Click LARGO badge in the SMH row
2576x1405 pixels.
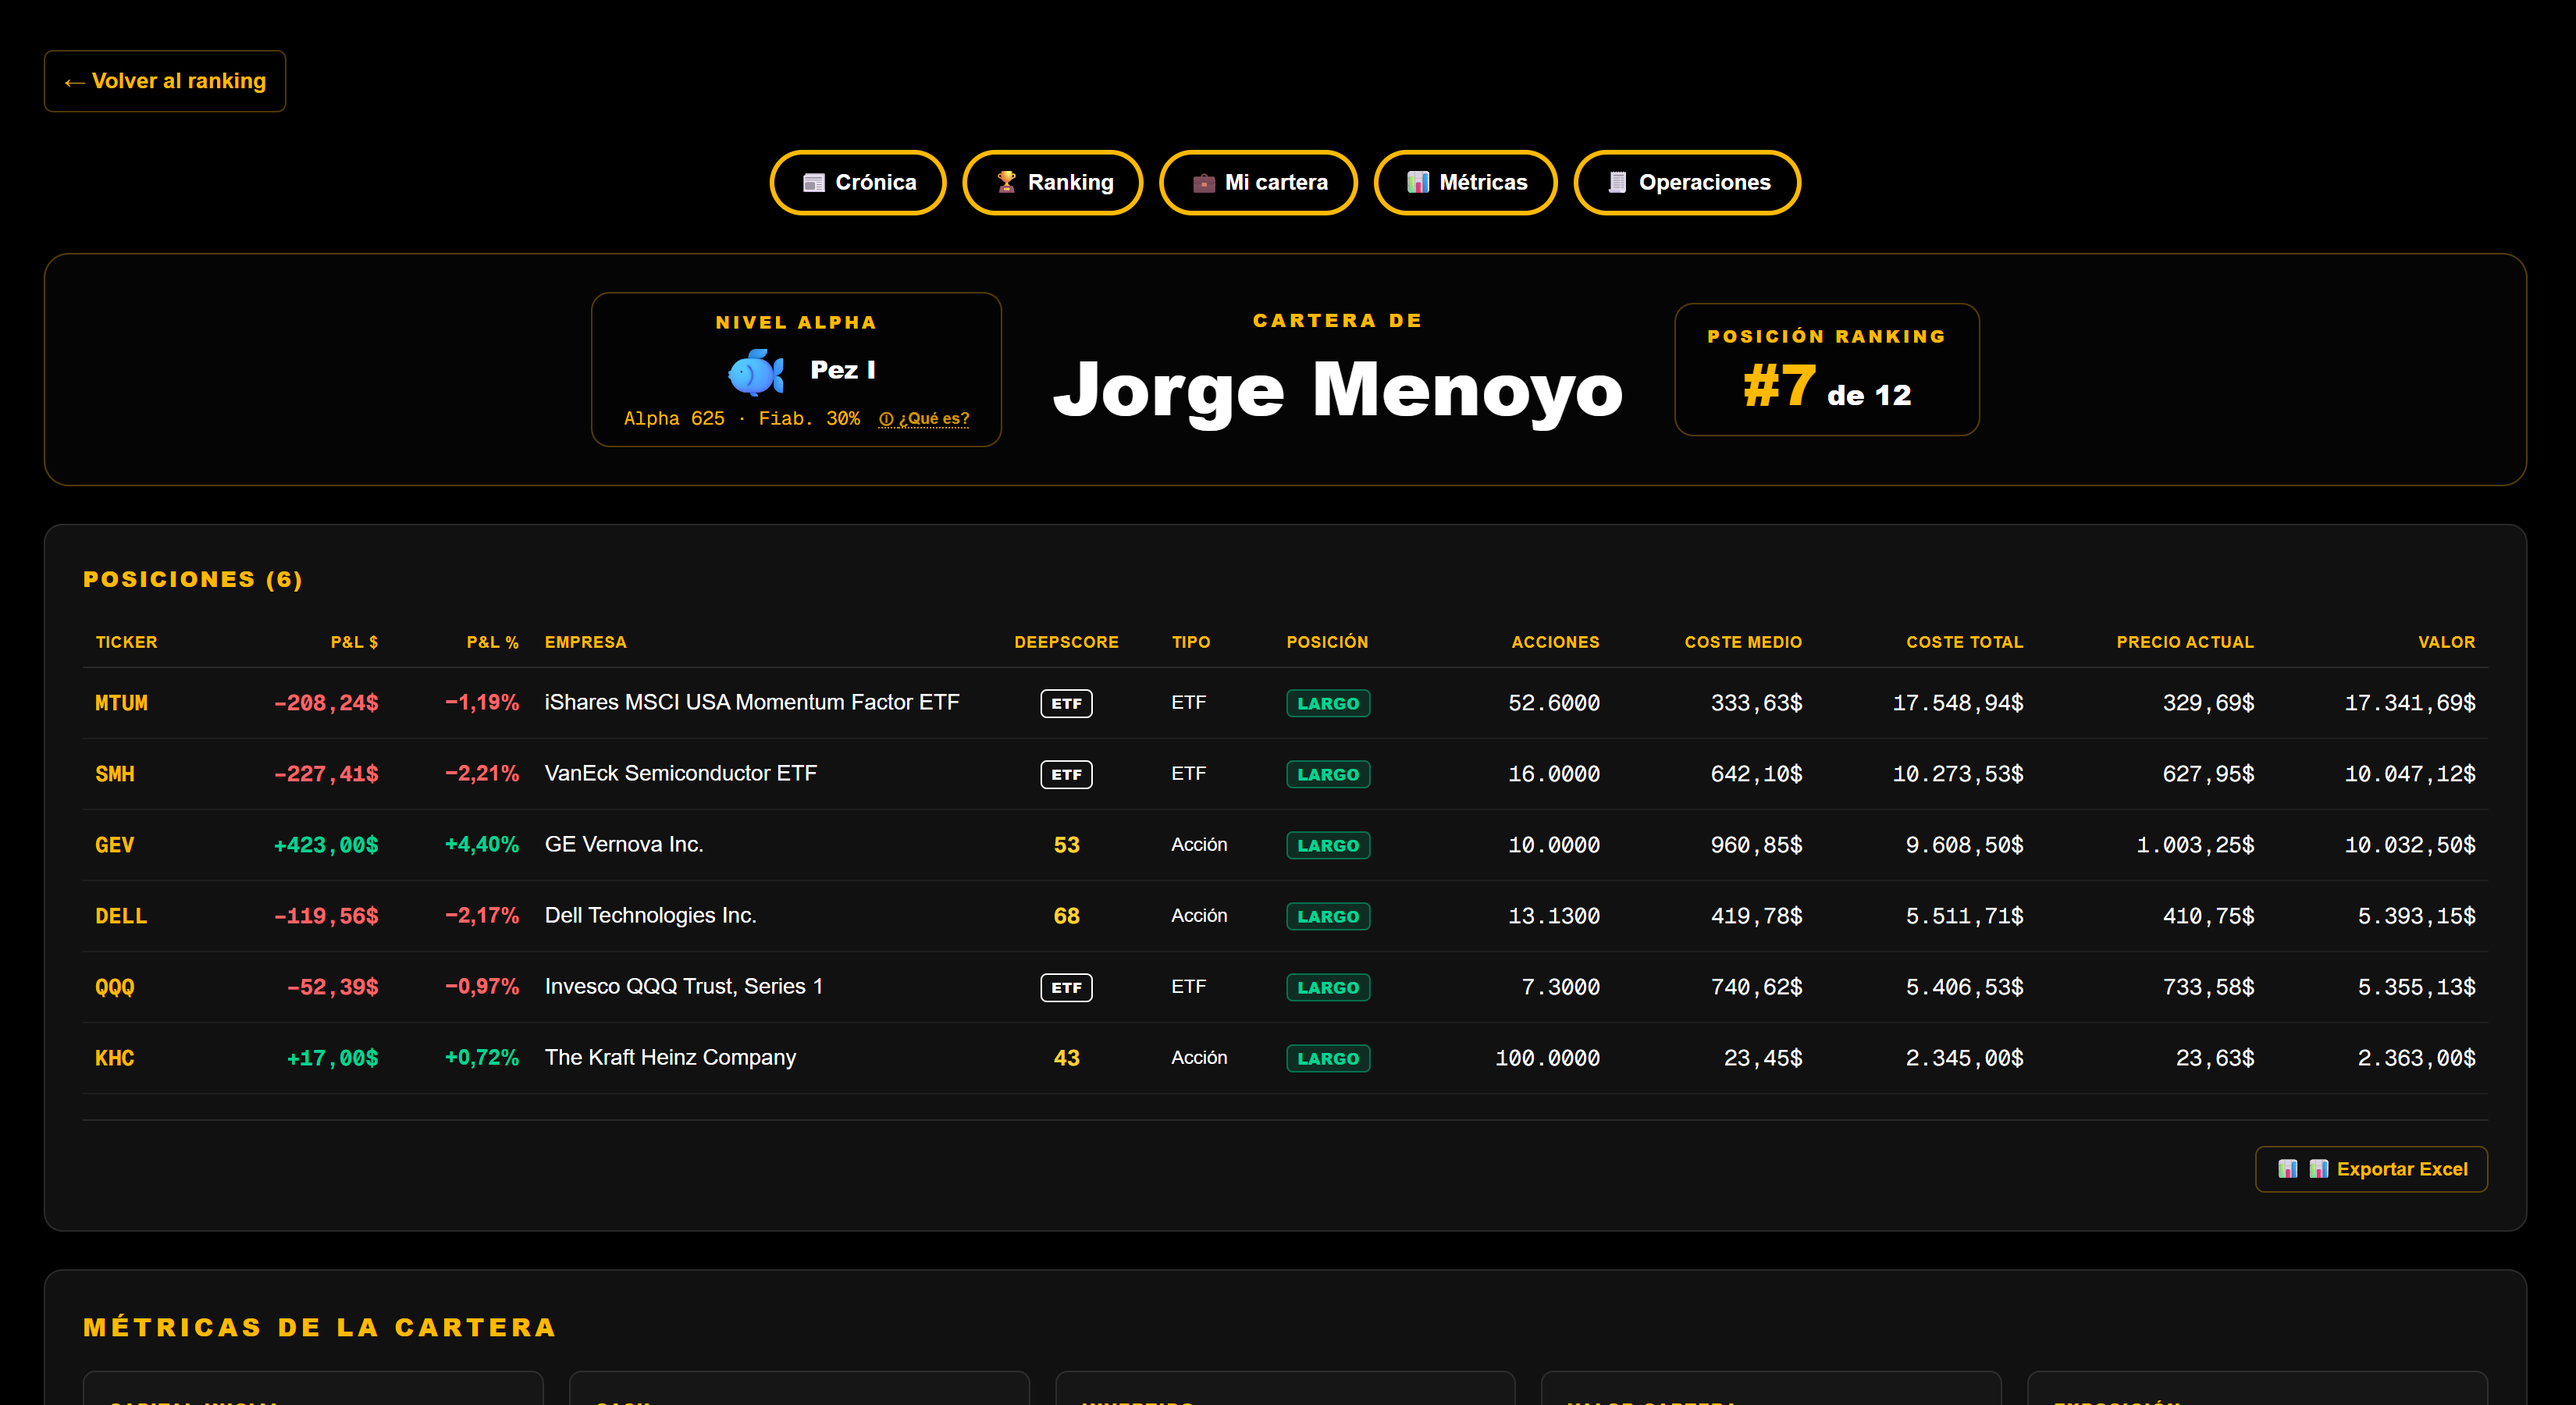[1328, 774]
